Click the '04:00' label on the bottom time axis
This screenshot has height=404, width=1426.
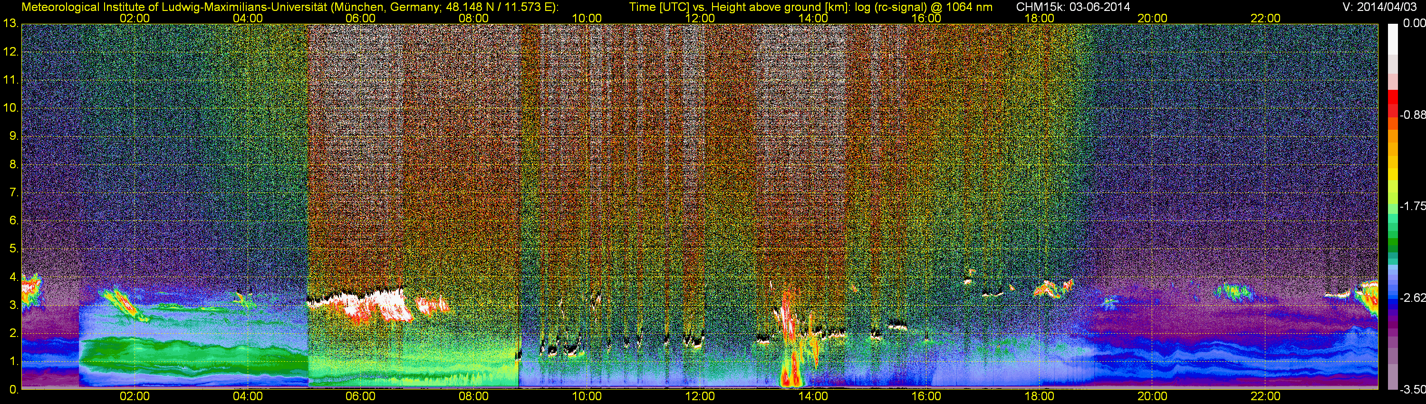[248, 396]
